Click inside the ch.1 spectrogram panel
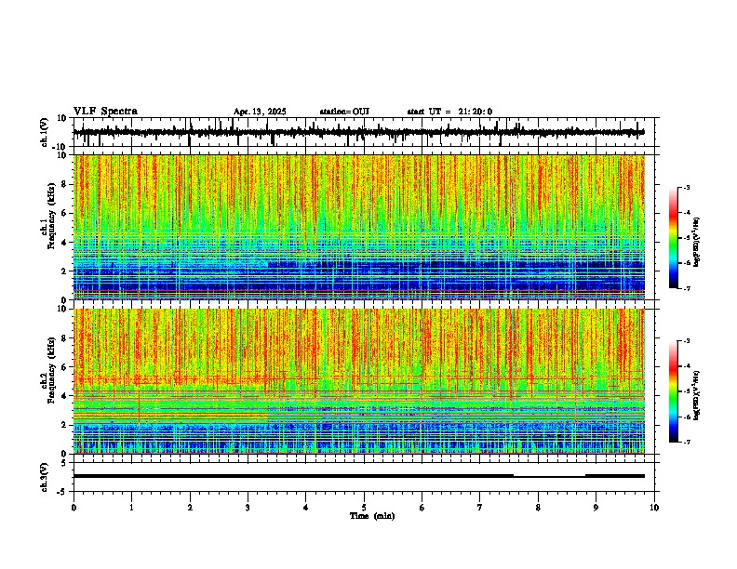This screenshot has width=737, height=569. tap(359, 227)
